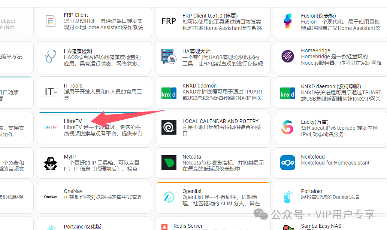Click the FRP Client document icon
The height and width of the screenshot is (230, 387).
[x=50, y=21]
